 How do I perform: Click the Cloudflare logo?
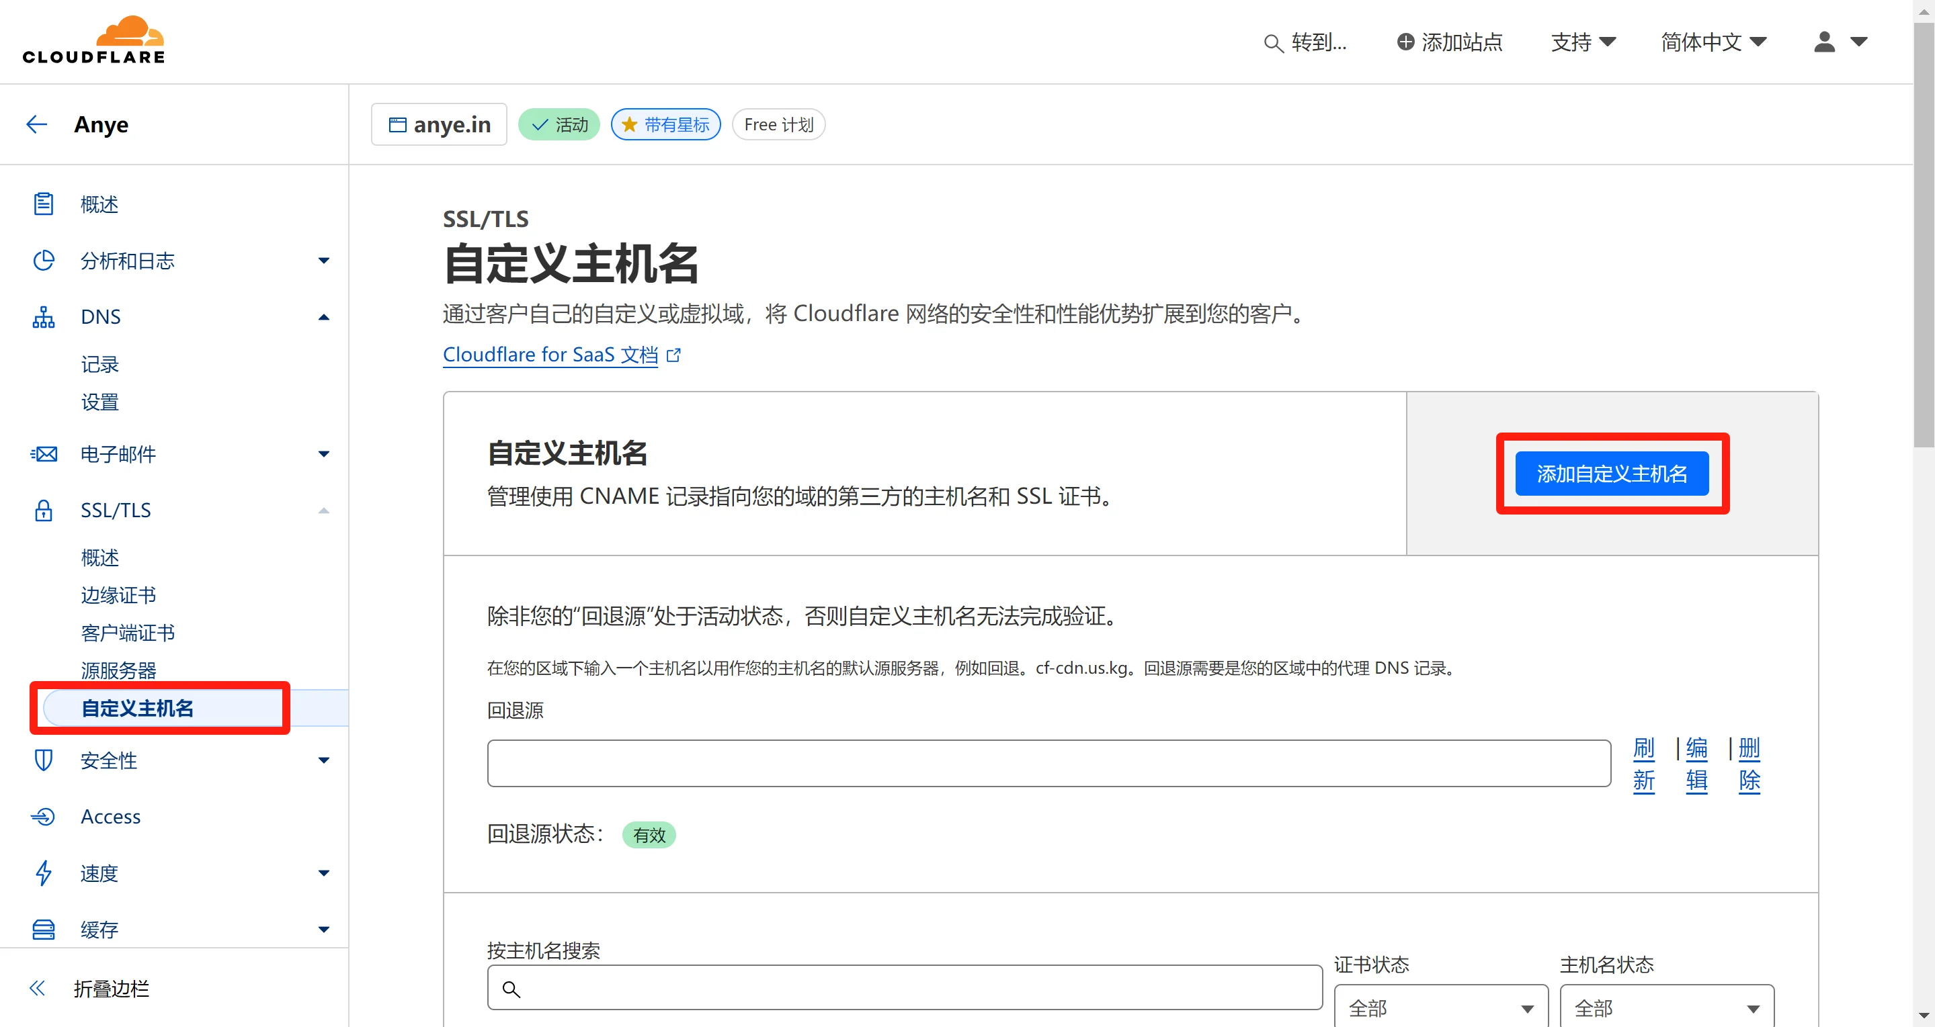pyautogui.click(x=94, y=40)
